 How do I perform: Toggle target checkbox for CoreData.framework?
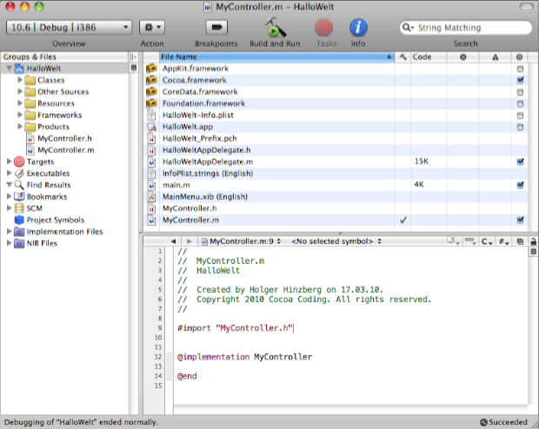pos(520,92)
